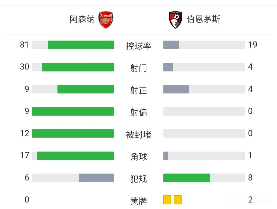Select the 控球率 stat label
Viewport: 277px width, 209px height.
tap(138, 46)
